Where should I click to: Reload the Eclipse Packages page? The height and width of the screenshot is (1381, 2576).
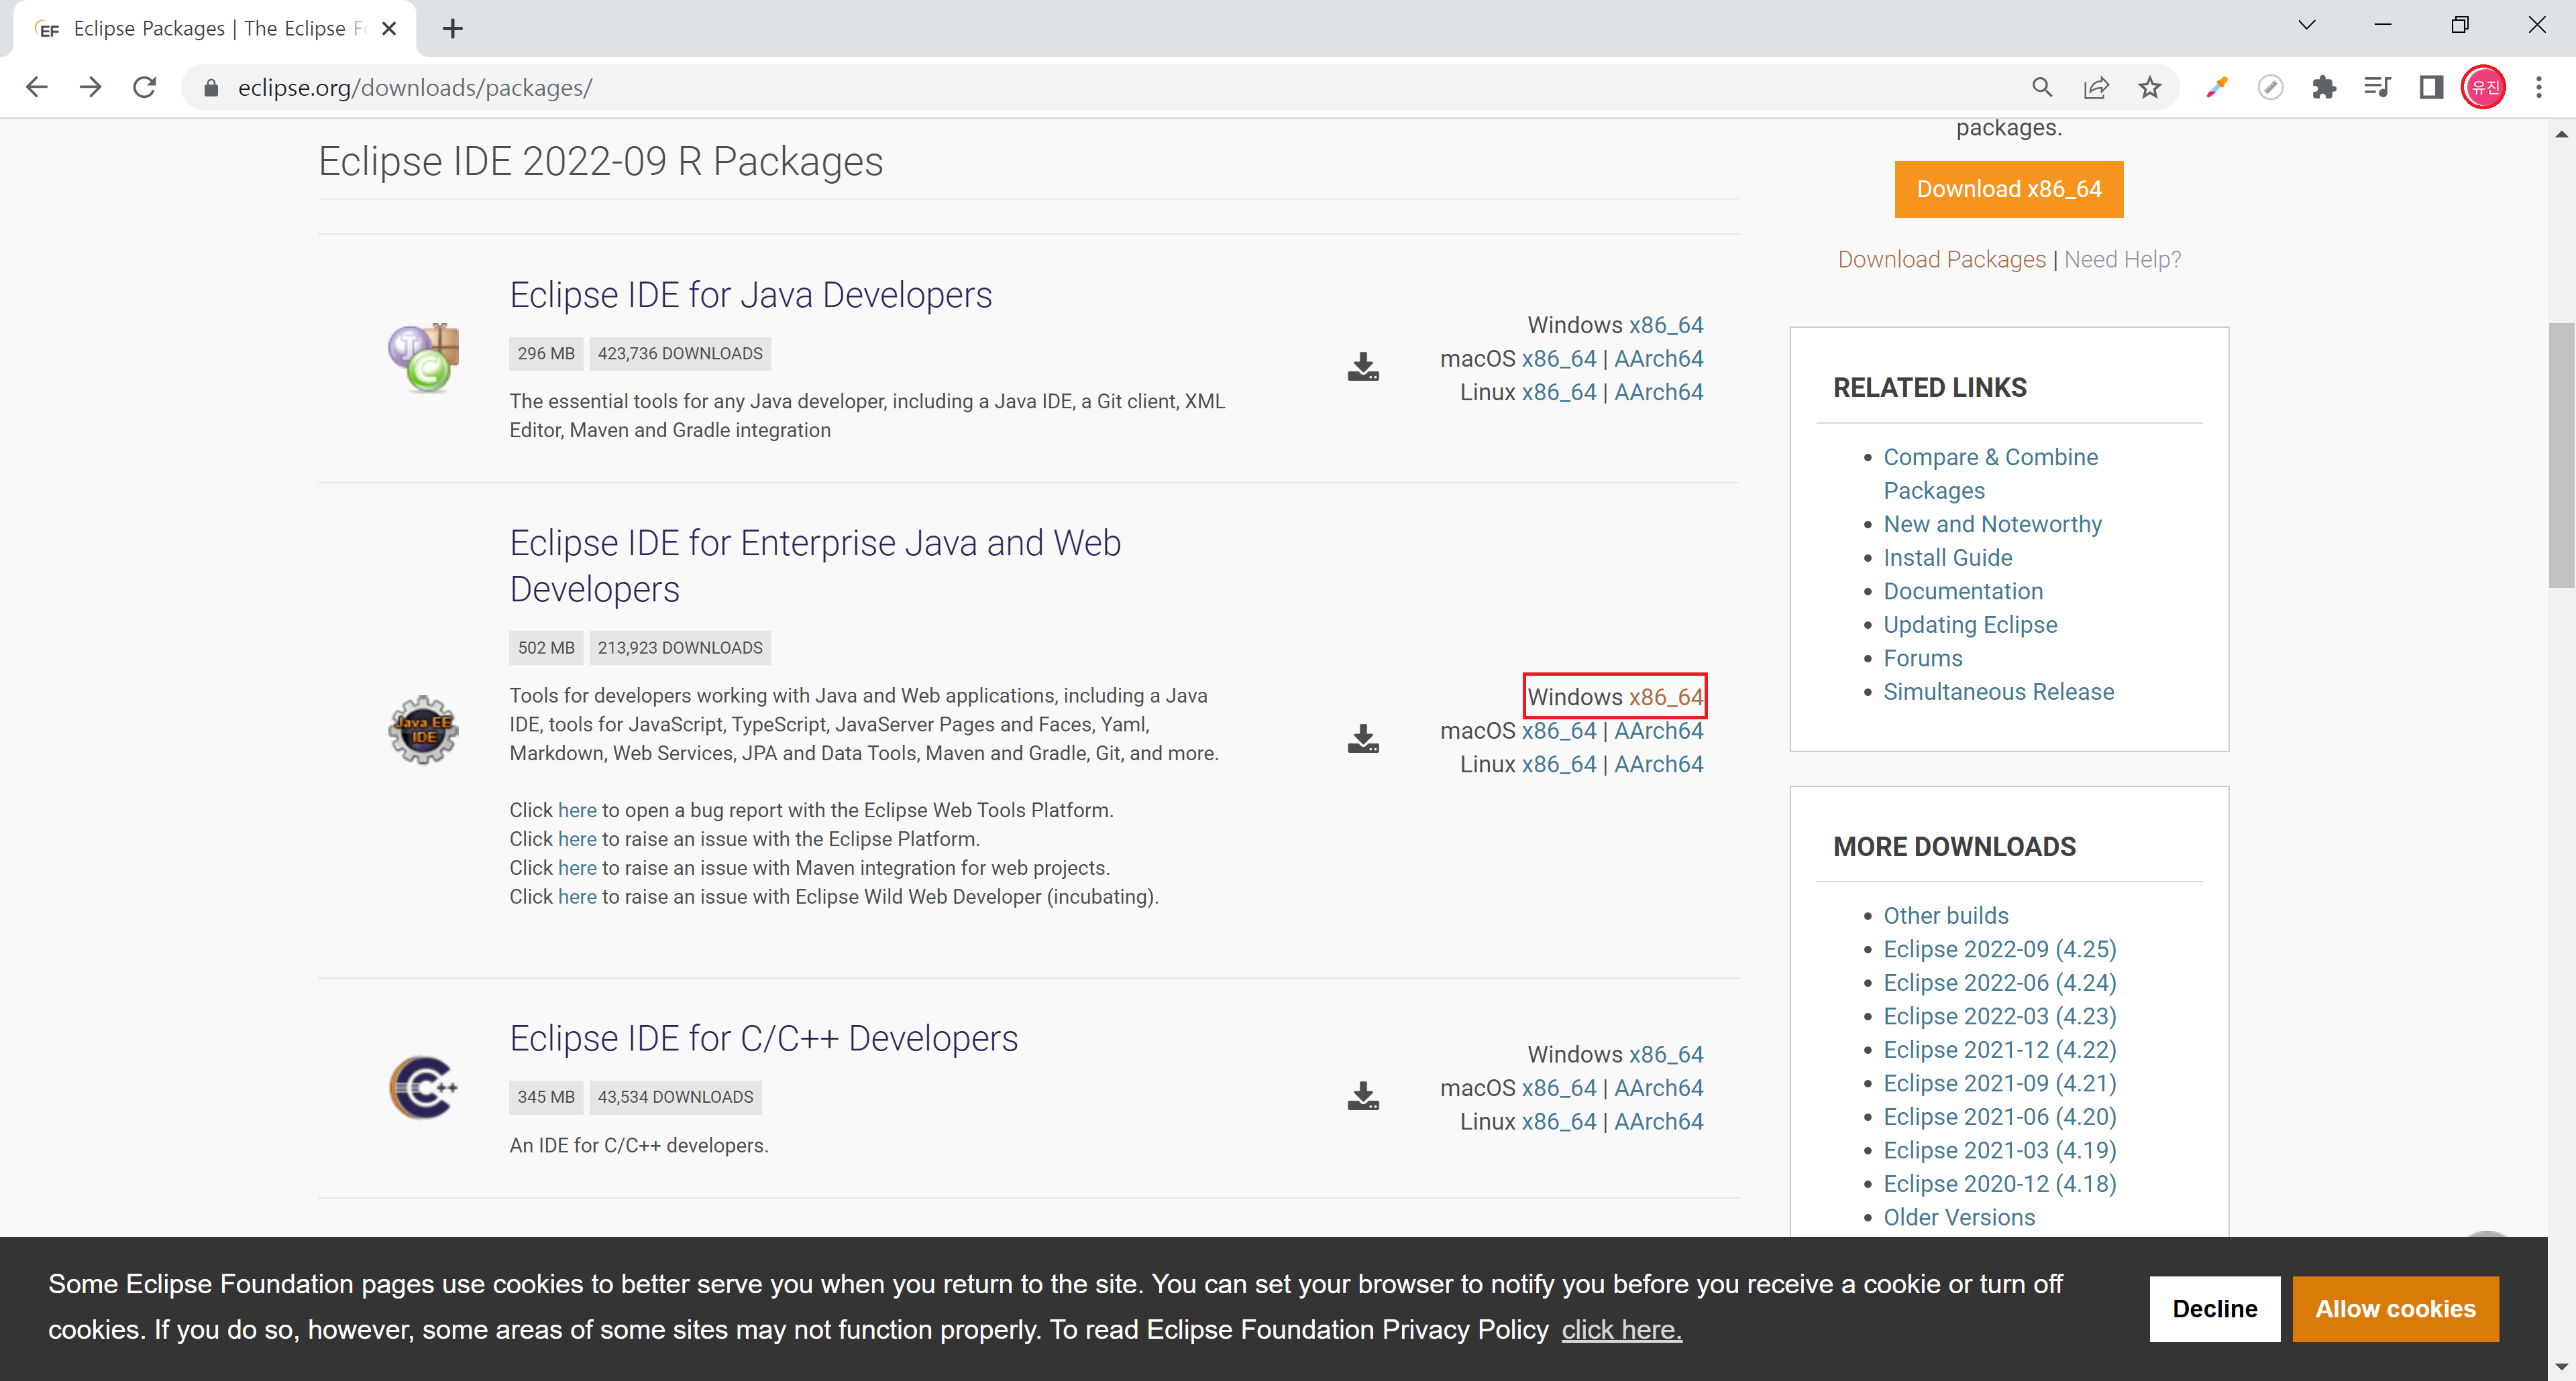[145, 88]
